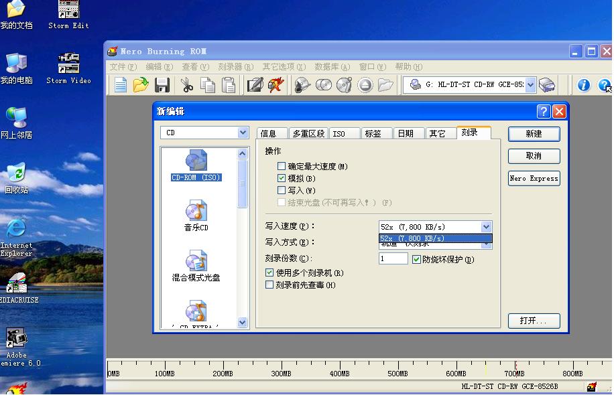
Task: Open 文件 menu
Action: coord(123,67)
